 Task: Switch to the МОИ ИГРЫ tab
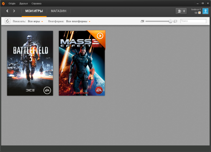click(34, 11)
